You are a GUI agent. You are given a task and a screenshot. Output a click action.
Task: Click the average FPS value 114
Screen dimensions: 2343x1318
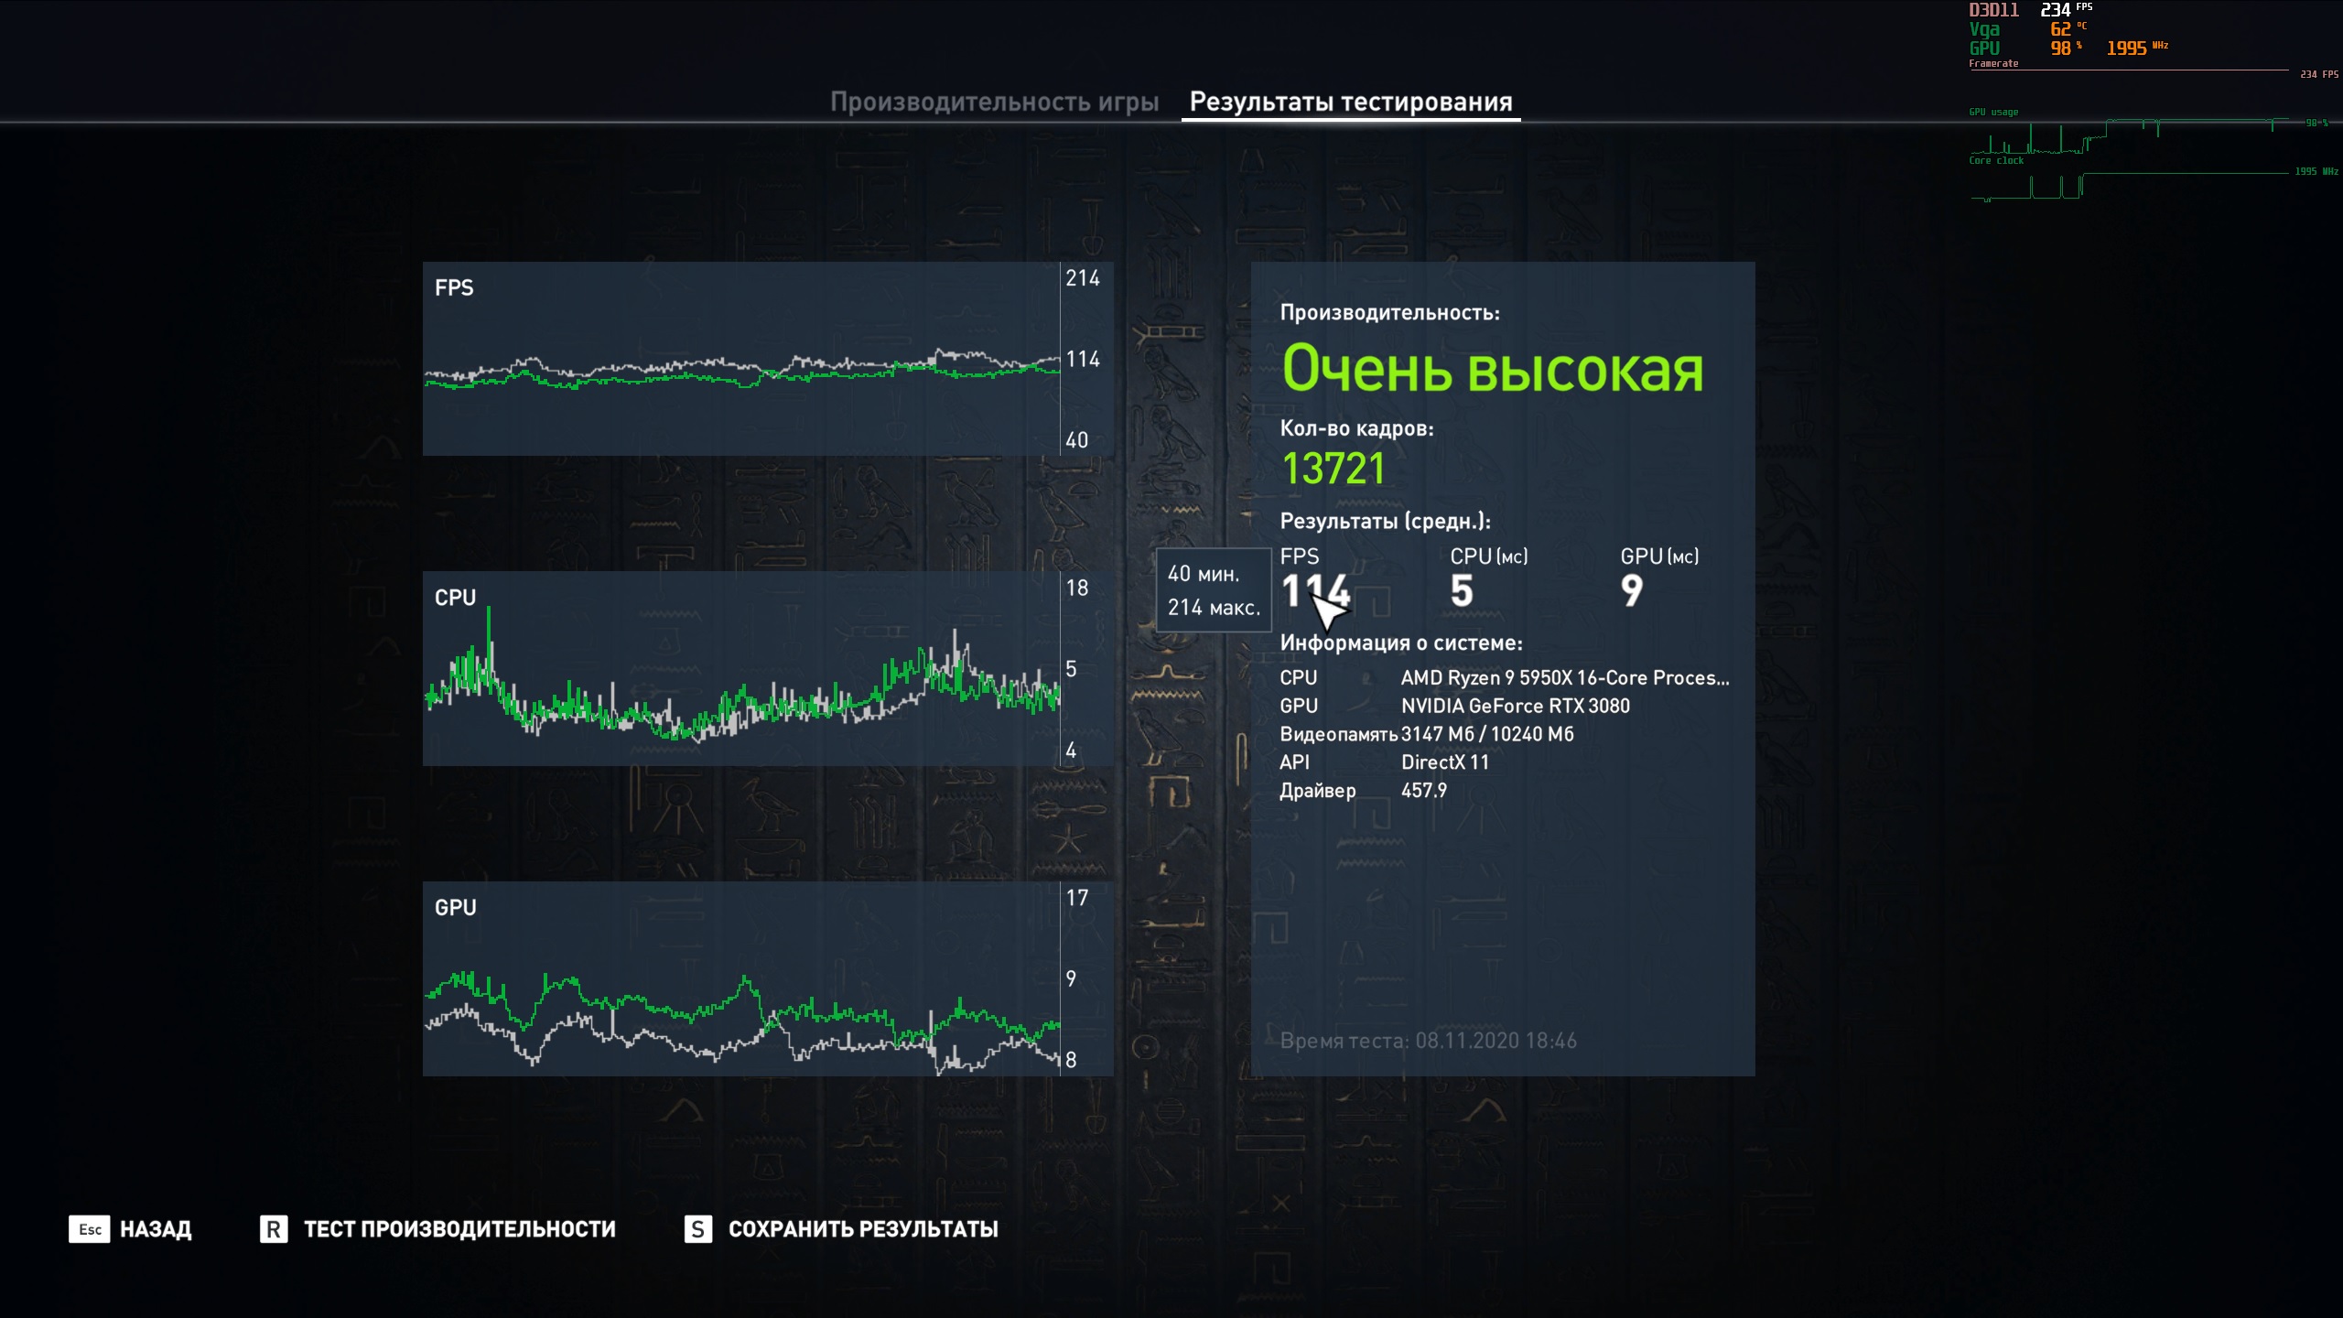[x=1315, y=590]
